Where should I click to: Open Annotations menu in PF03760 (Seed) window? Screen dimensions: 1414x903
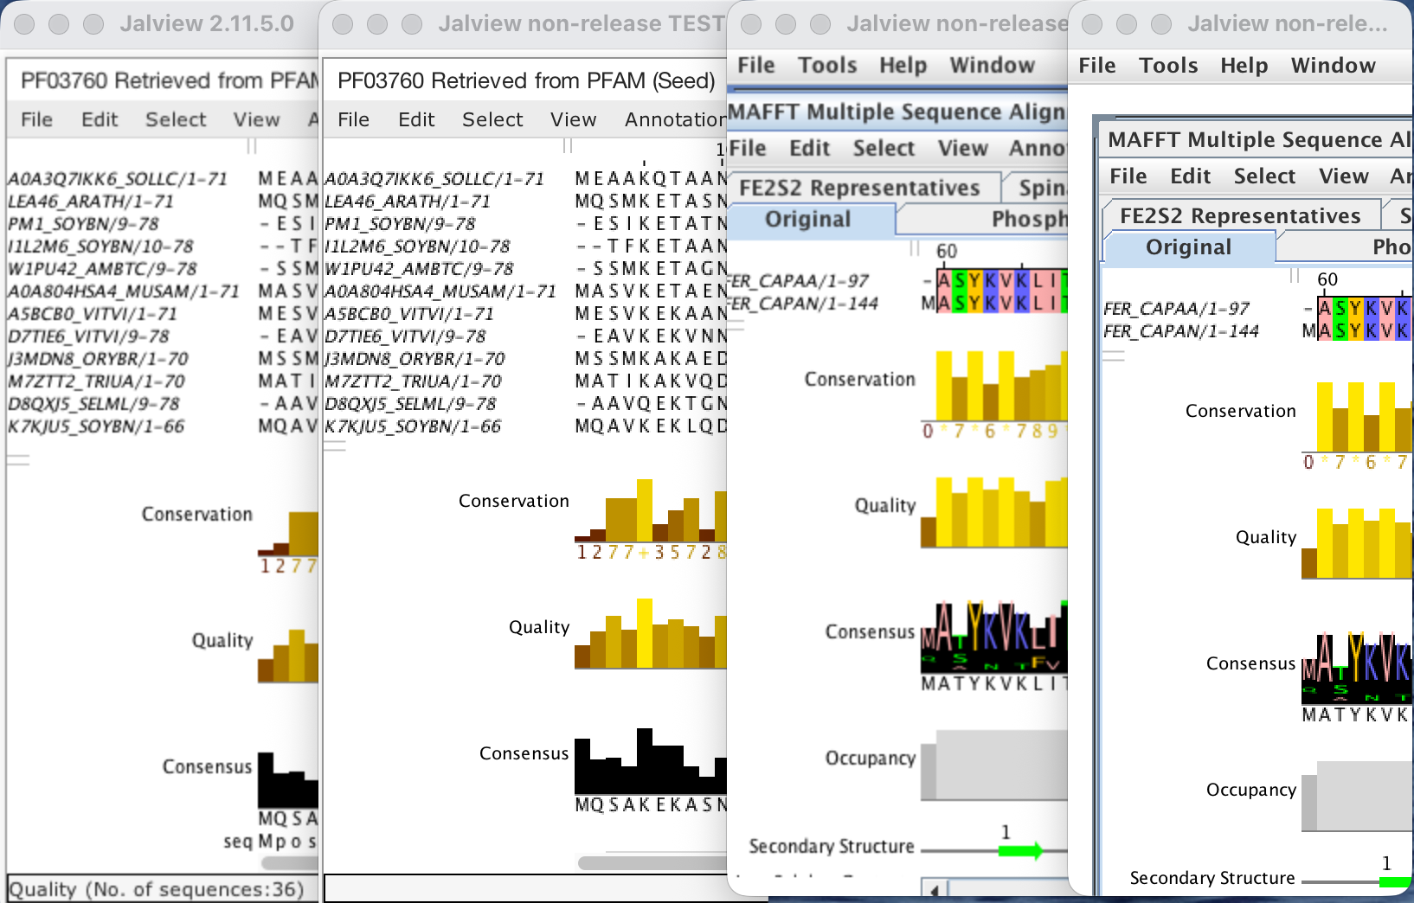coord(675,119)
